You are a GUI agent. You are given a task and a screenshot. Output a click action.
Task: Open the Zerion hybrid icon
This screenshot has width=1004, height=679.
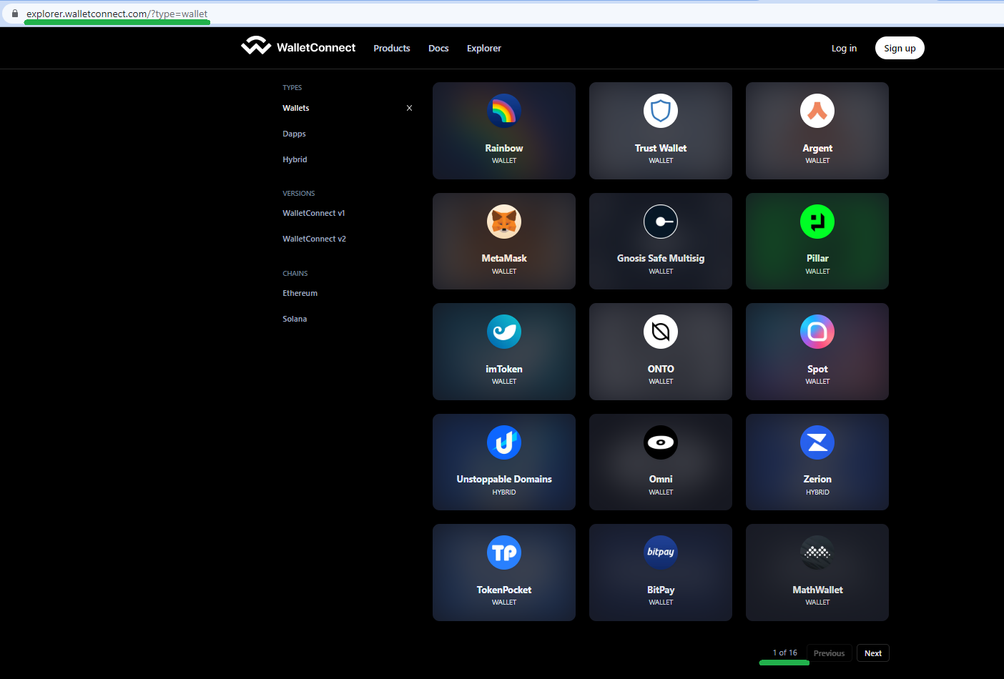[817, 442]
